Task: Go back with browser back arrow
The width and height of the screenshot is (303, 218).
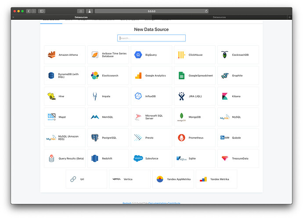Action: click(29, 11)
